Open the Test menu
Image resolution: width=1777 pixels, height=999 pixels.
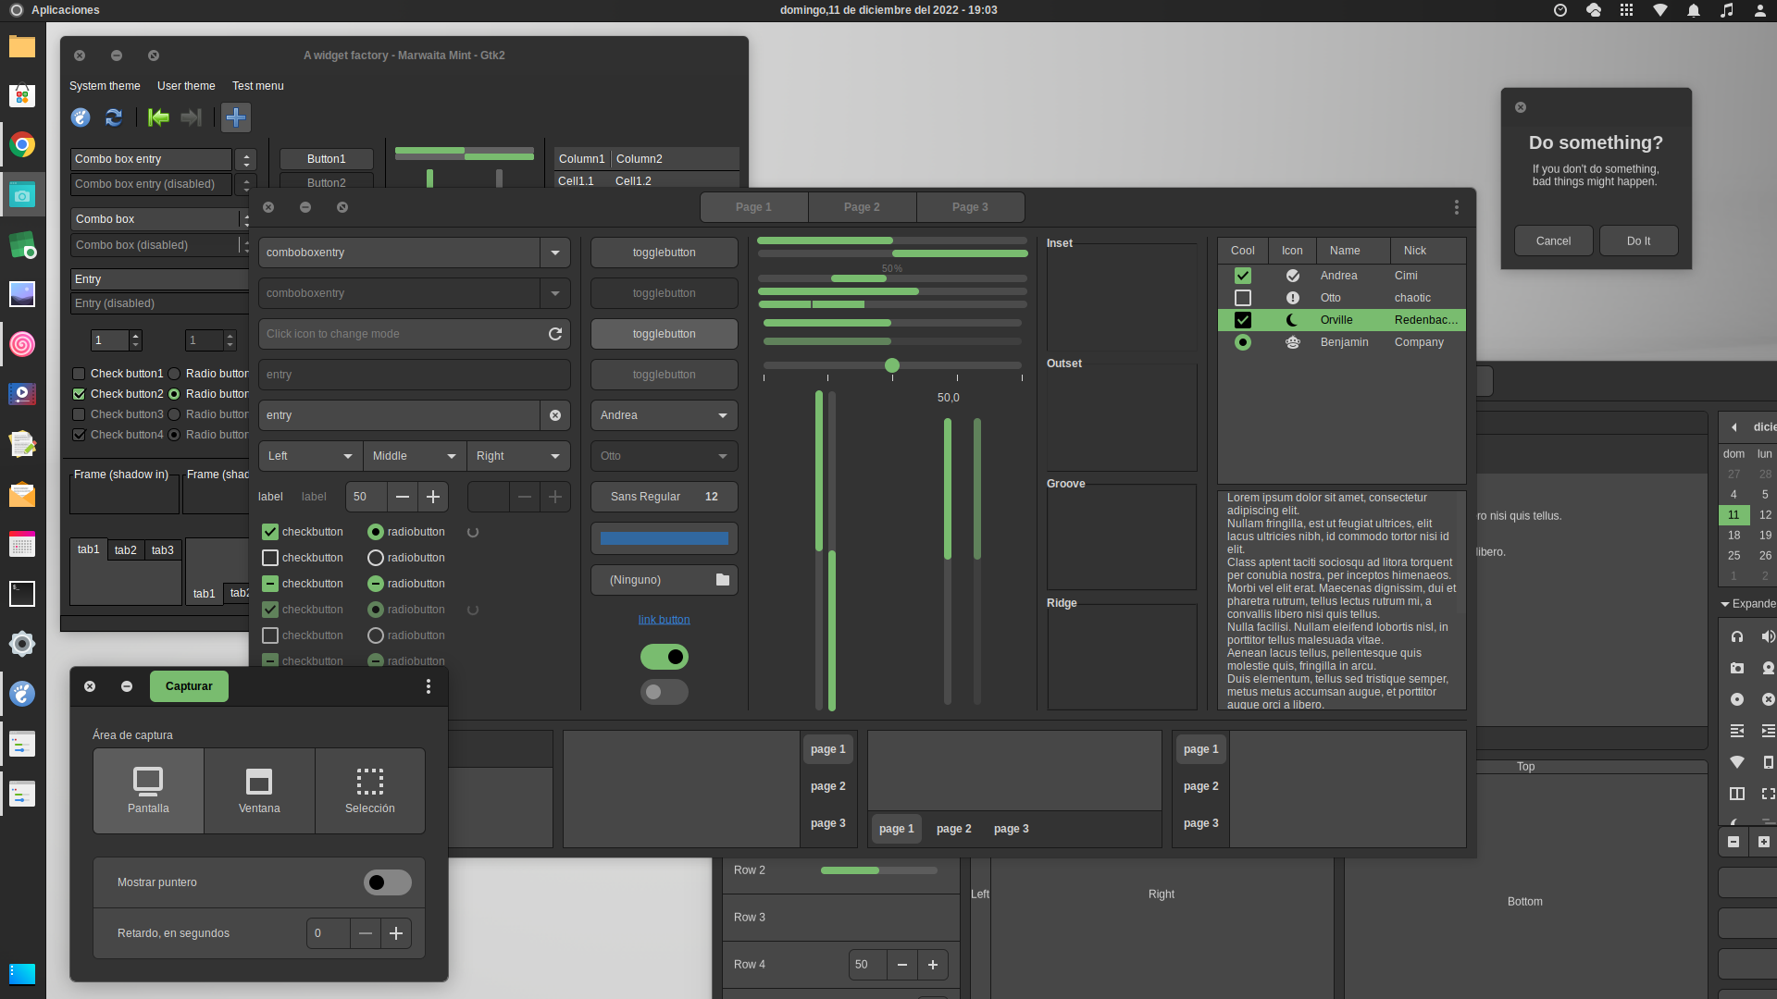coord(257,86)
